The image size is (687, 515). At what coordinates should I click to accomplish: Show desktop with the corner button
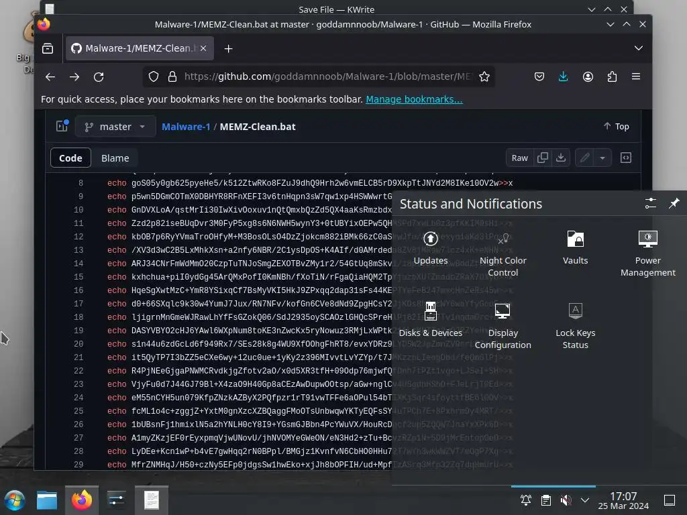[669, 500]
